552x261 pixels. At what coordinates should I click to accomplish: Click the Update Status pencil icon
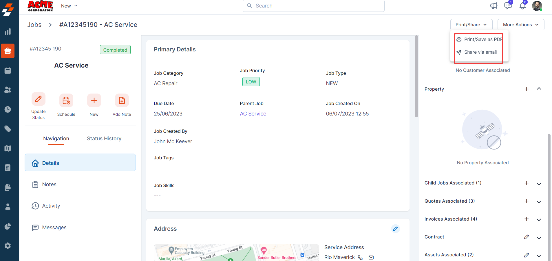pos(38,100)
